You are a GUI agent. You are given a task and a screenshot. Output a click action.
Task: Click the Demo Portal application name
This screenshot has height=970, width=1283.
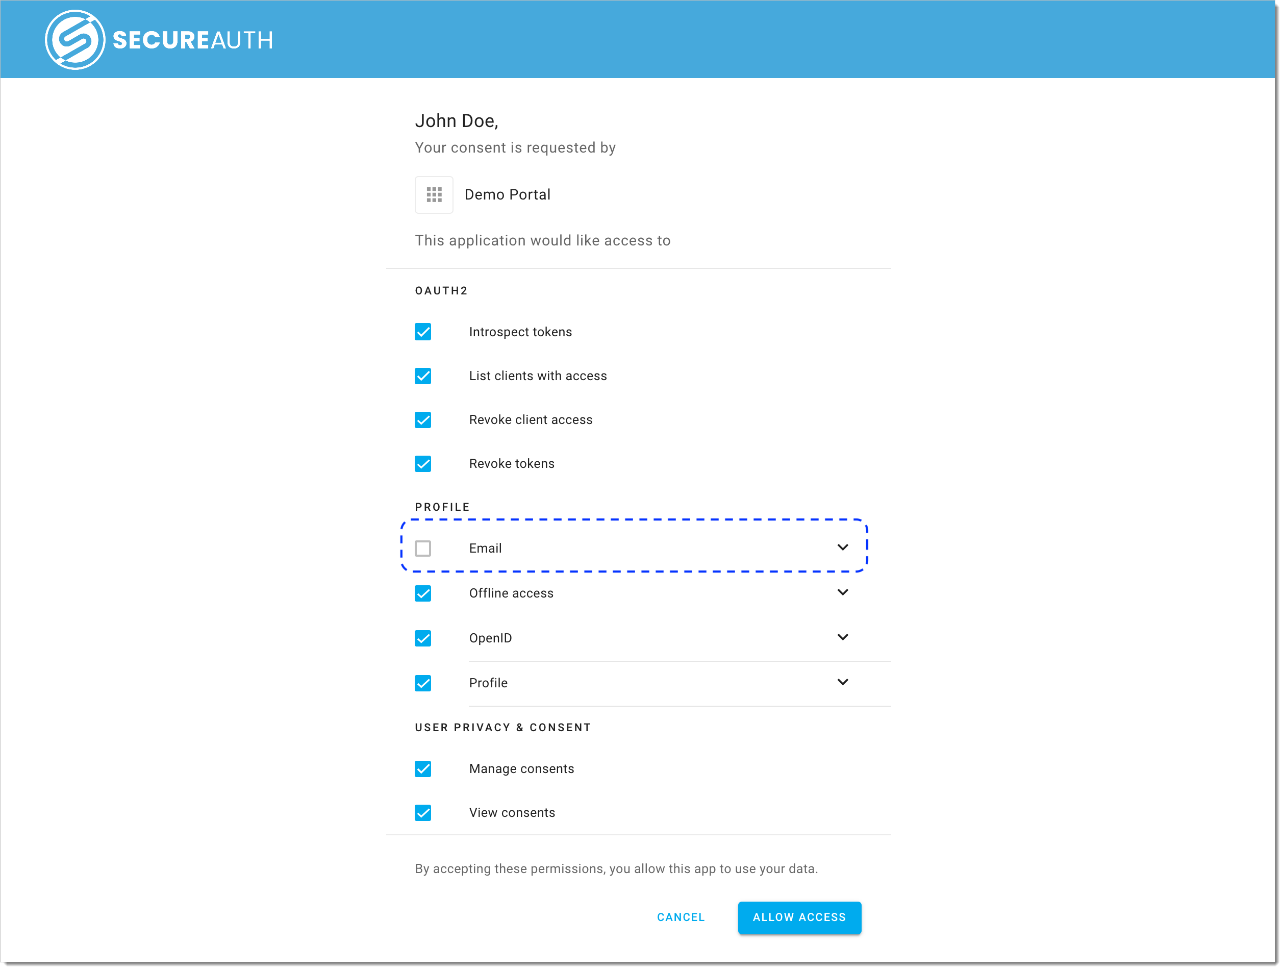tap(508, 195)
